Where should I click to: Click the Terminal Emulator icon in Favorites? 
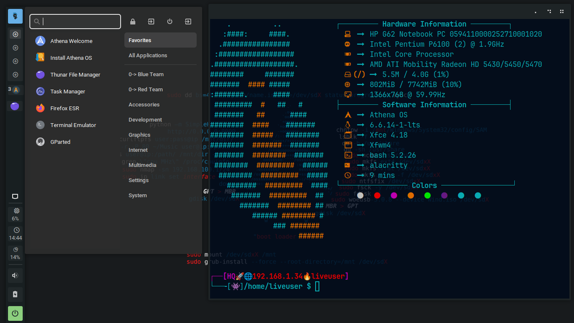point(40,125)
